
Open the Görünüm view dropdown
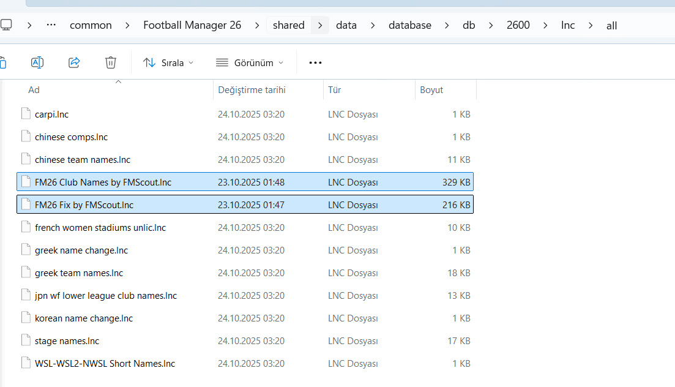(250, 62)
